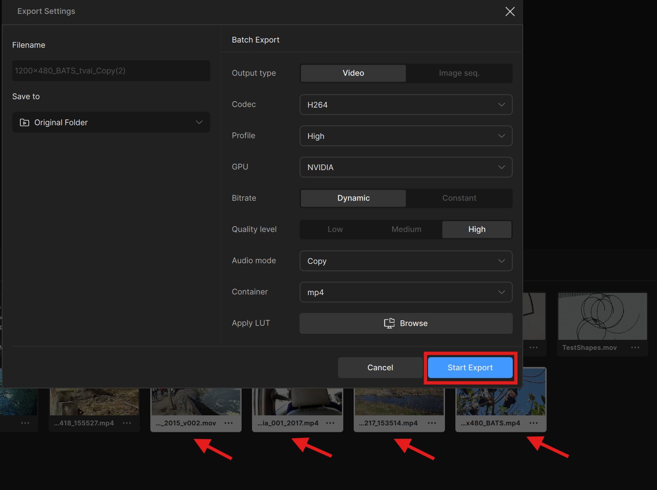
Task: Open the GPU dropdown set to NVIDIA
Action: point(406,167)
